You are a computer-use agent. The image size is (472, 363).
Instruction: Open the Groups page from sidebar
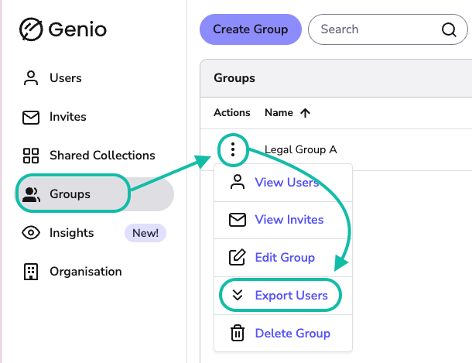pos(94,194)
